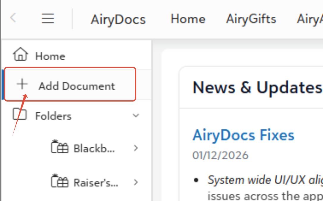Go to the Home top navigation tab
The width and height of the screenshot is (323, 201).
pyautogui.click(x=188, y=19)
